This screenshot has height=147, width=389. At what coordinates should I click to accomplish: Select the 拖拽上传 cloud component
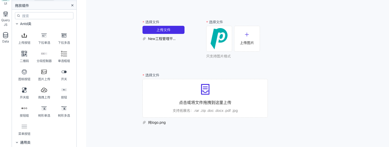pos(44,90)
